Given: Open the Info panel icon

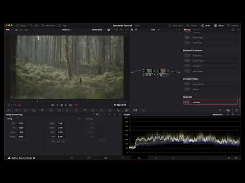Looking at the screenshot, I should [x=236, y=110].
